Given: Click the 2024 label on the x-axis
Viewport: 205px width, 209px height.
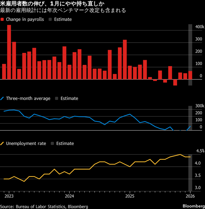Looking at the screenshot, I should 69,196.
